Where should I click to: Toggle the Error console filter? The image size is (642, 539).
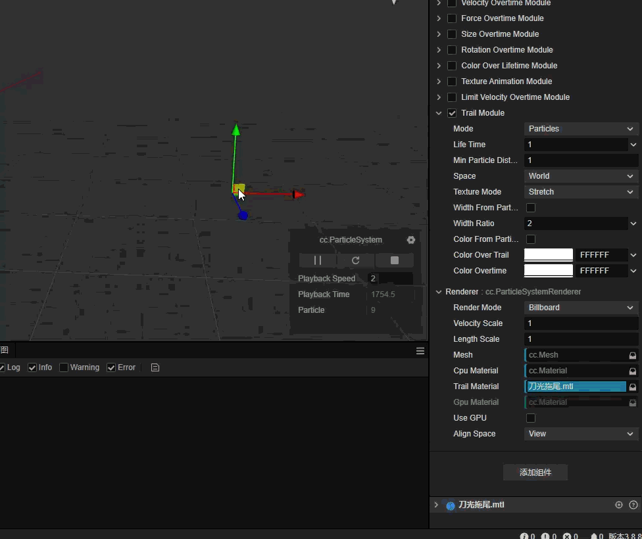tap(111, 367)
